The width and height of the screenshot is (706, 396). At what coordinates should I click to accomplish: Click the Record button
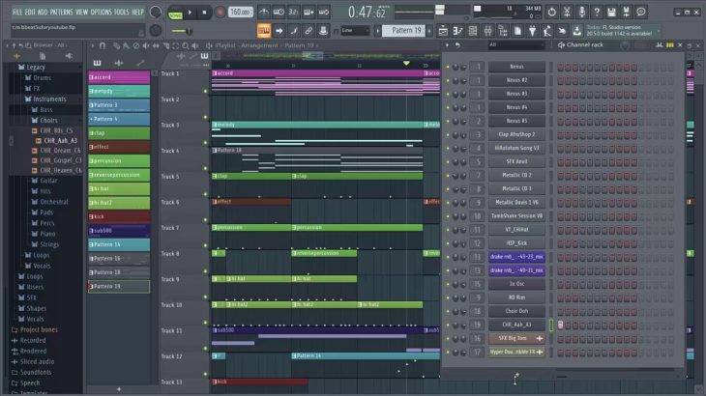[219, 13]
